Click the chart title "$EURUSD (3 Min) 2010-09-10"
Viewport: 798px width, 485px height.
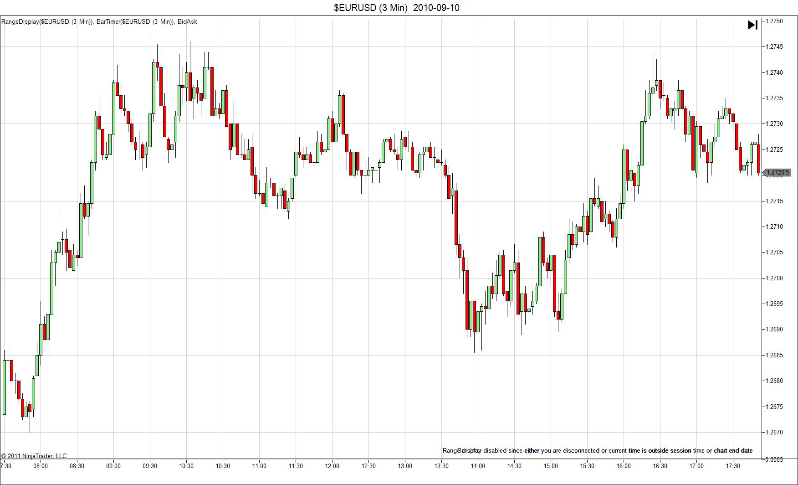click(397, 8)
